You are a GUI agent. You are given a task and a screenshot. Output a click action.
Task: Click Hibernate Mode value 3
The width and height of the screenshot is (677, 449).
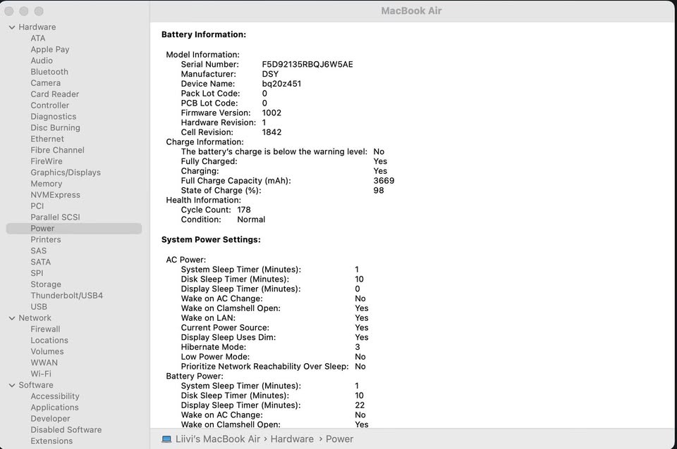tap(358, 348)
